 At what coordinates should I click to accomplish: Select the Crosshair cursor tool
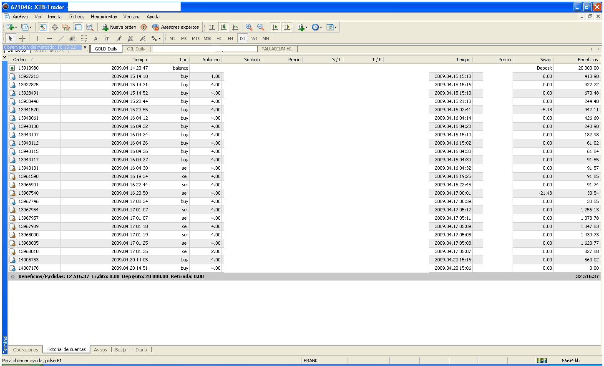pyautogui.click(x=23, y=38)
